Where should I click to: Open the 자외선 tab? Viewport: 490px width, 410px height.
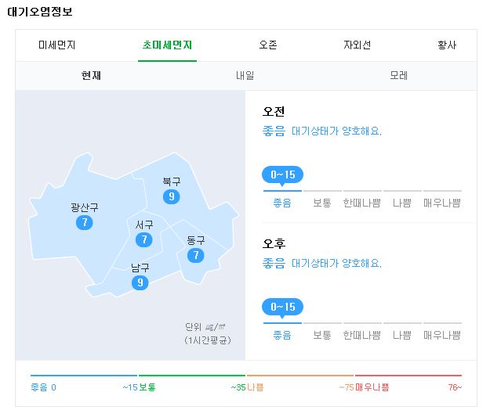358,45
